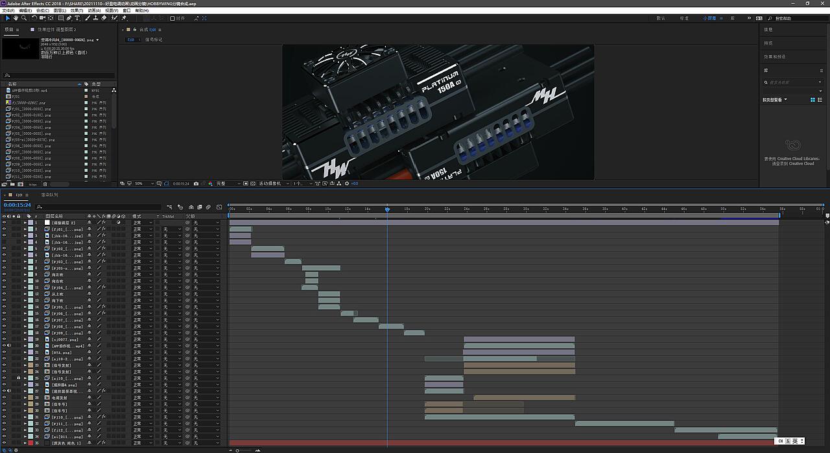The width and height of the screenshot is (830, 453).
Task: Select the Zoom magnifier tool
Action: (x=24, y=18)
